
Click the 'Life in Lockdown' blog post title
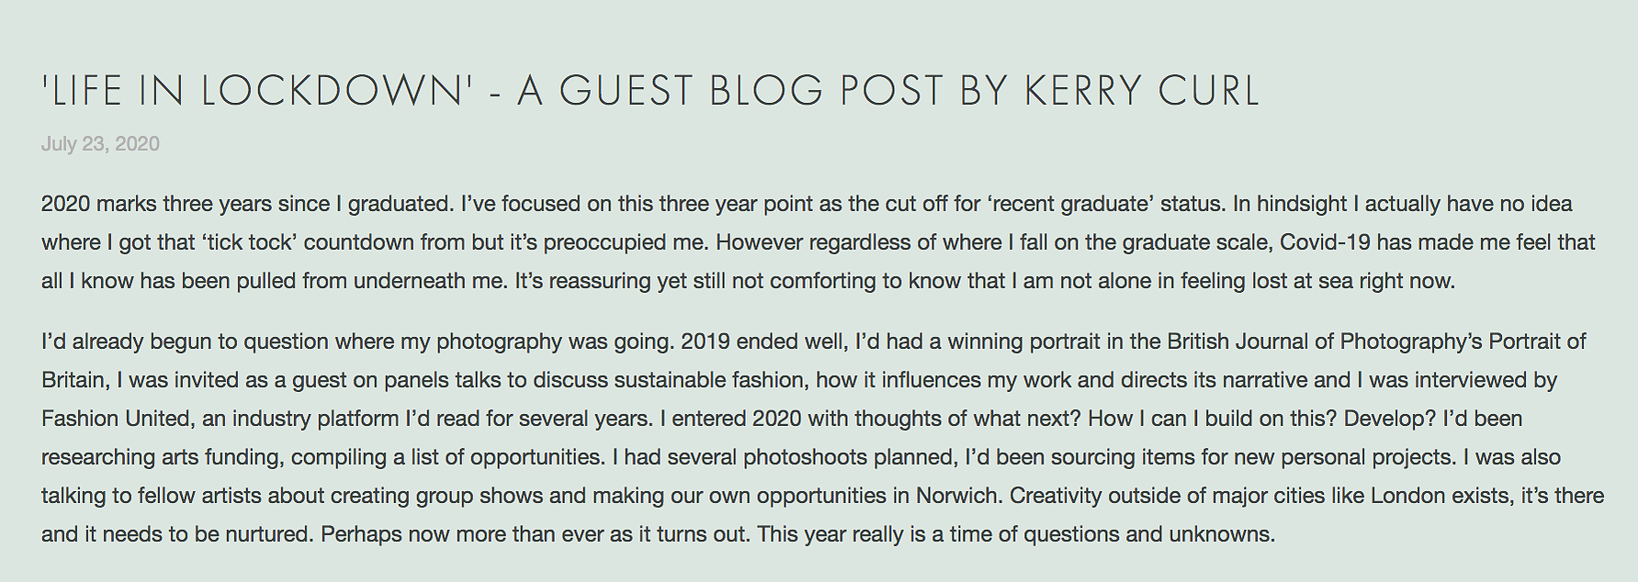(x=650, y=91)
